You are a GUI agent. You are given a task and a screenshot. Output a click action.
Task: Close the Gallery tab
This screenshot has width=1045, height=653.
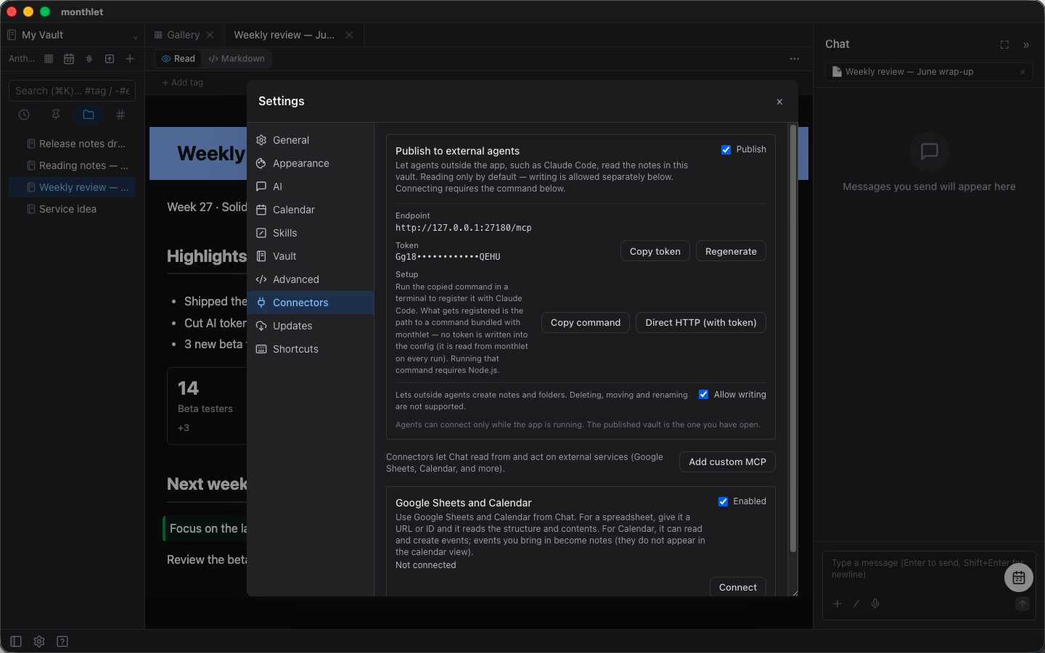(210, 35)
